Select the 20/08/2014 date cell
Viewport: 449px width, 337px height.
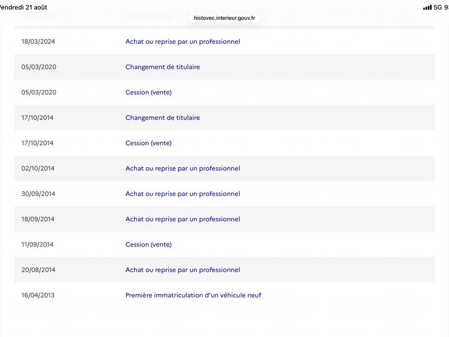click(38, 270)
